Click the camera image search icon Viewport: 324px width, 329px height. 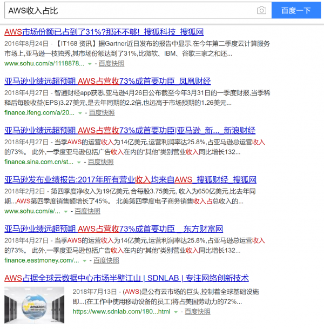click(261, 10)
